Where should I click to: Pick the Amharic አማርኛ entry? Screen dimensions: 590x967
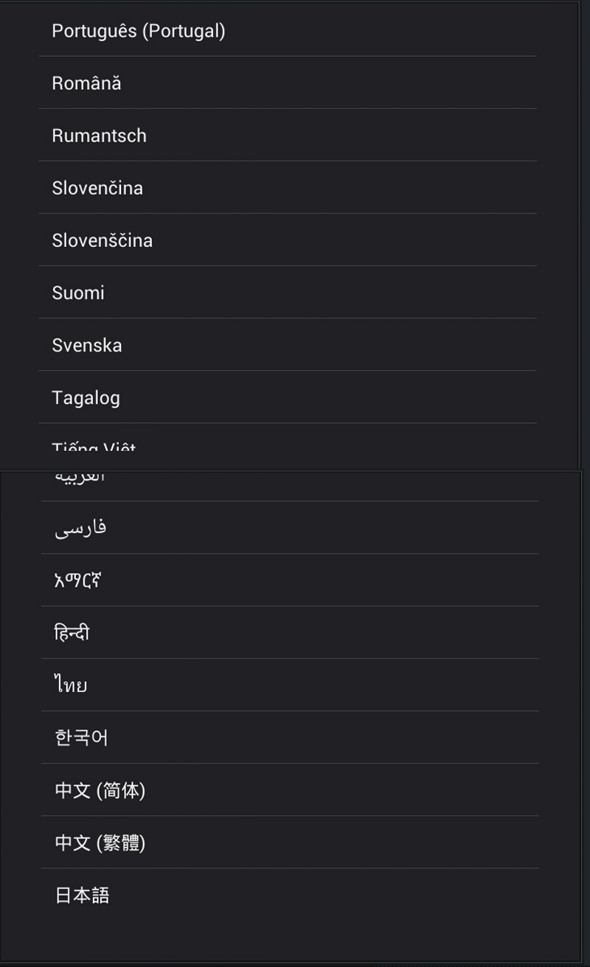pyautogui.click(x=290, y=580)
